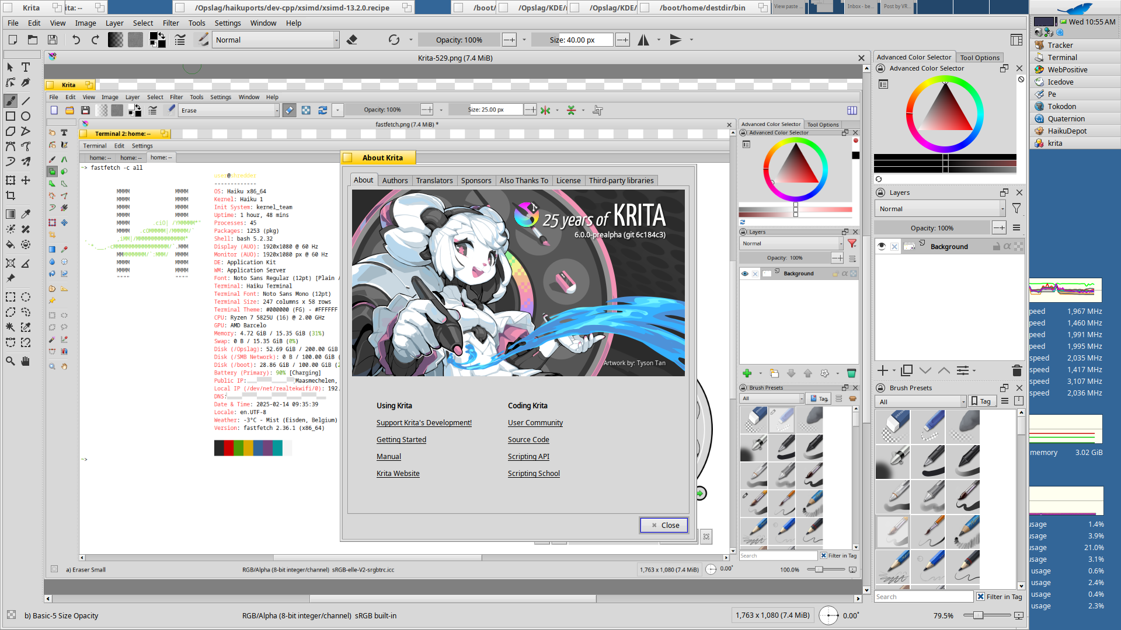Toggle the Background layer lock icon
Viewport: 1121px width, 630px height.
(x=997, y=247)
